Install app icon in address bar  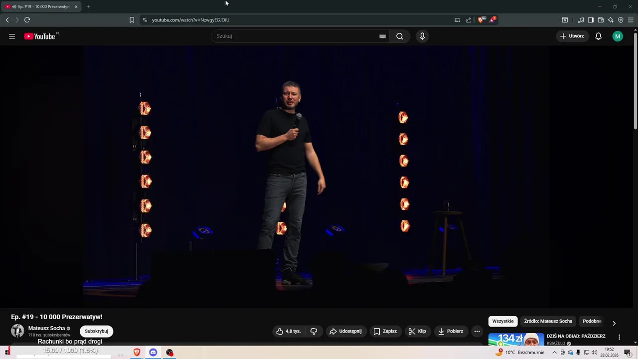click(x=457, y=20)
